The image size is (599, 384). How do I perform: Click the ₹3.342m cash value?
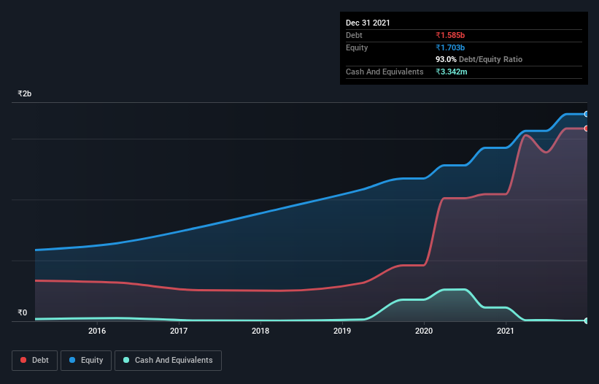(x=452, y=72)
